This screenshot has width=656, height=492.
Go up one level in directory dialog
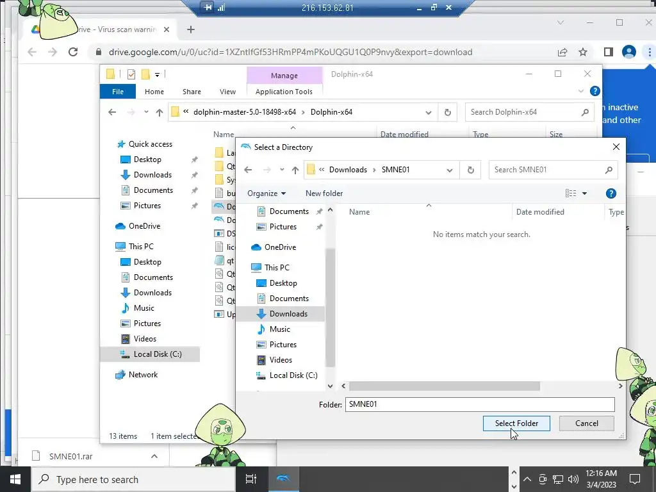295,170
